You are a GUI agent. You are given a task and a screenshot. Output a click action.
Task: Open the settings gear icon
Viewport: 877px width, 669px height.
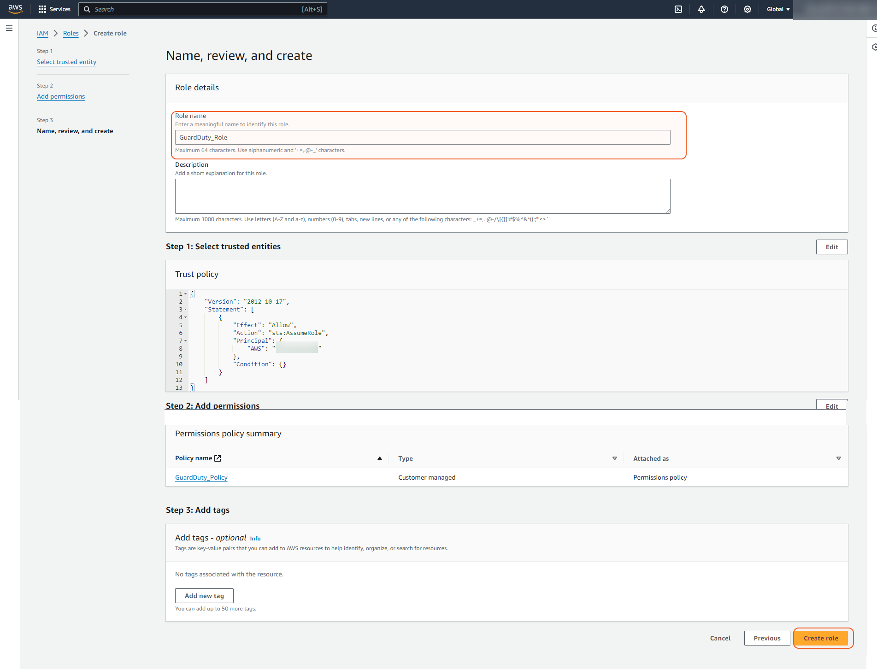tap(748, 9)
